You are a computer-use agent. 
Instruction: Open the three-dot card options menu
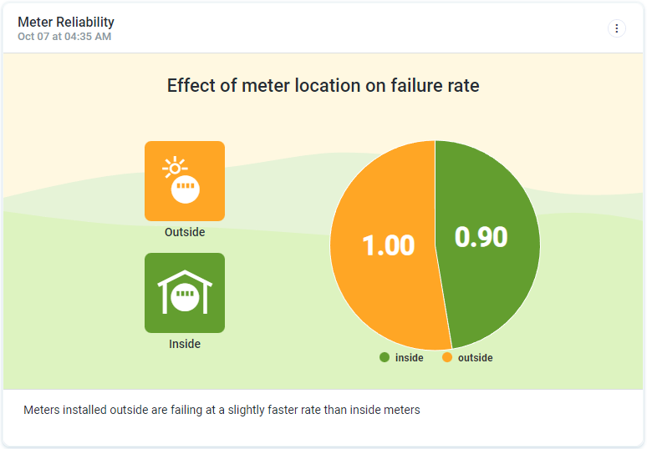coord(617,28)
